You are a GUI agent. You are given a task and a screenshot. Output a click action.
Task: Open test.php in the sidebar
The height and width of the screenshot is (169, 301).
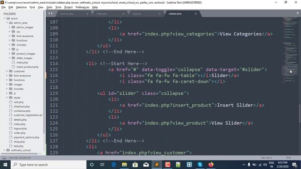(x=18, y=146)
